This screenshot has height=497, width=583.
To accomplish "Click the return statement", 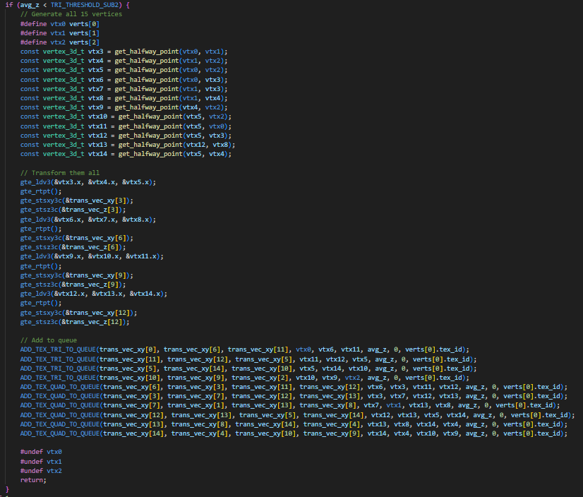I will click(33, 480).
